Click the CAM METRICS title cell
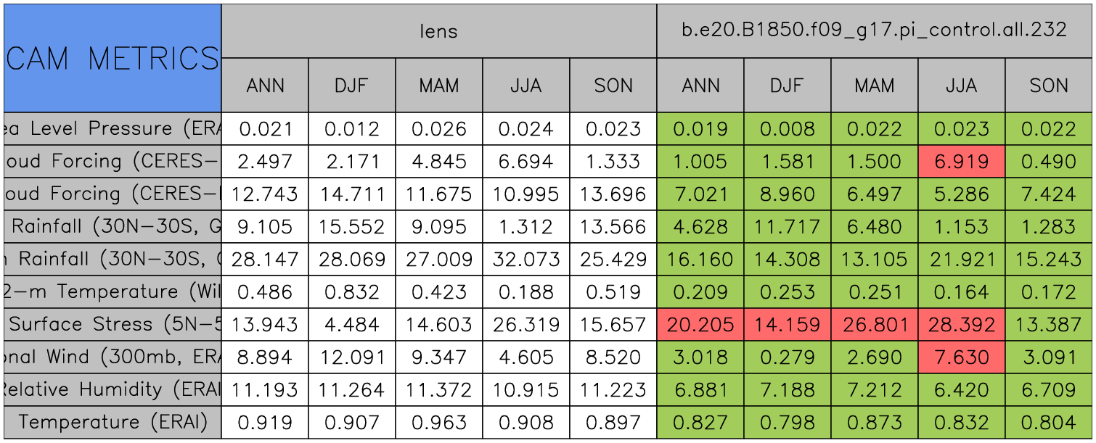 coord(113,58)
